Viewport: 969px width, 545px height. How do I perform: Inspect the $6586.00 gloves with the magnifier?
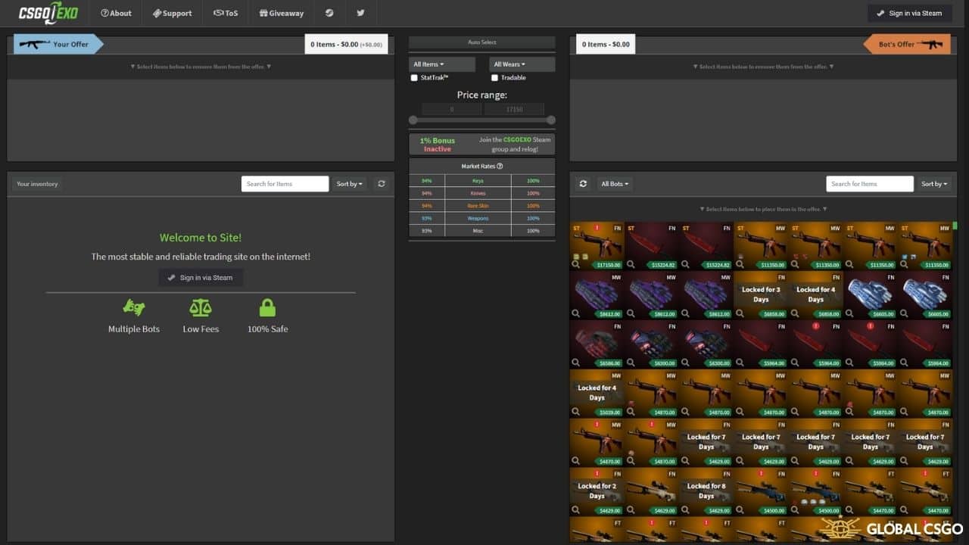577,363
